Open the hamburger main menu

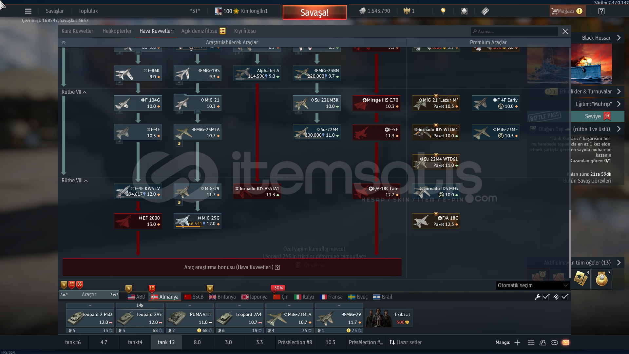pos(28,11)
